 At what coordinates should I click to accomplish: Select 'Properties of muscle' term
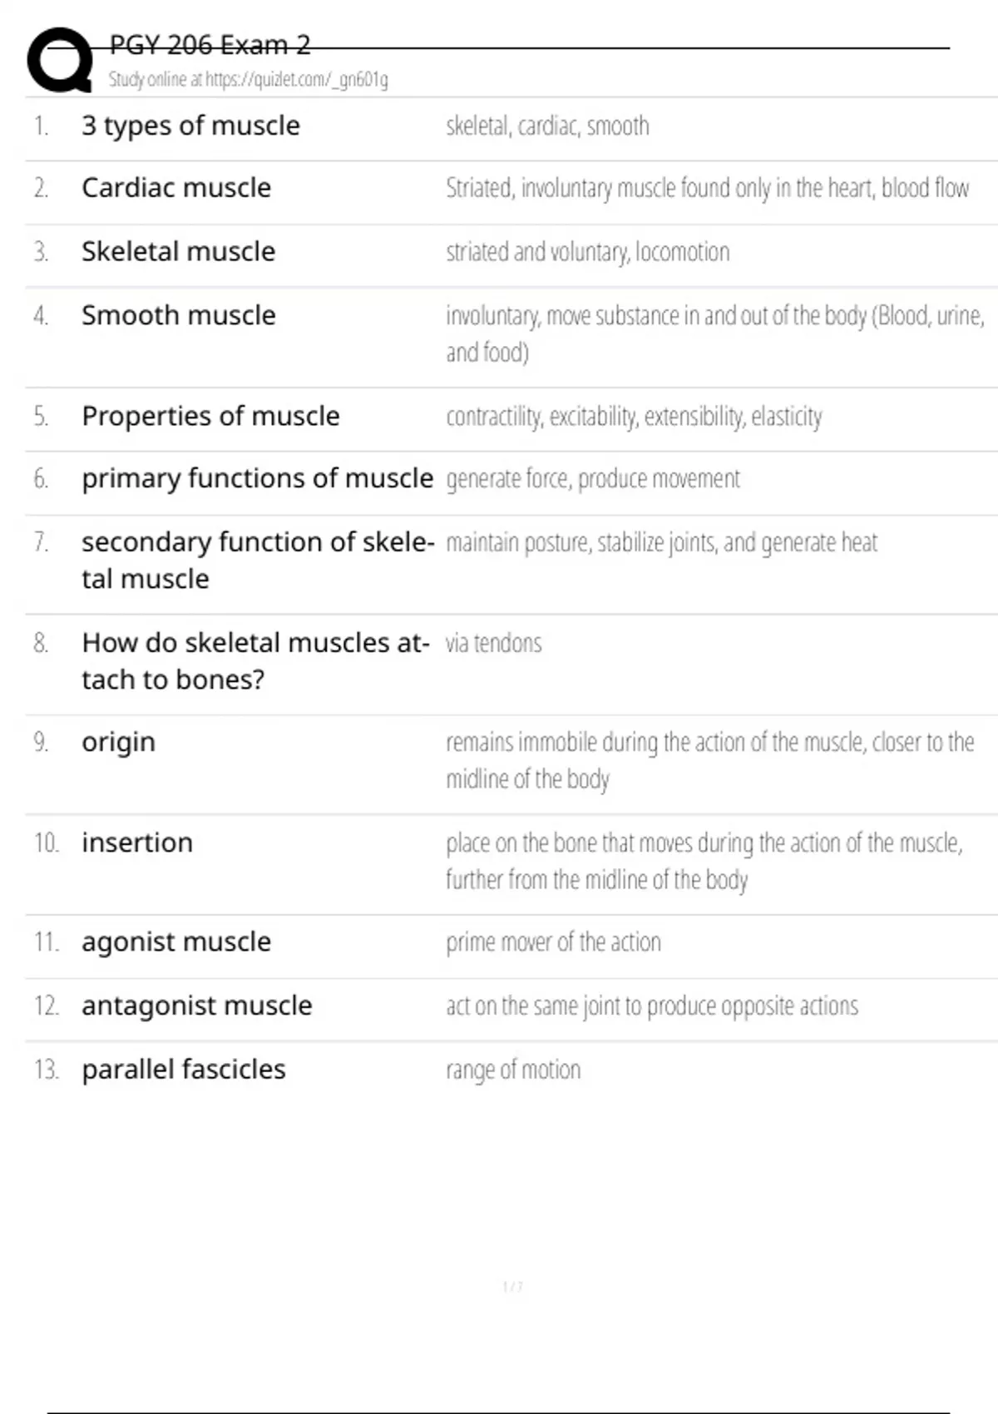point(210,416)
